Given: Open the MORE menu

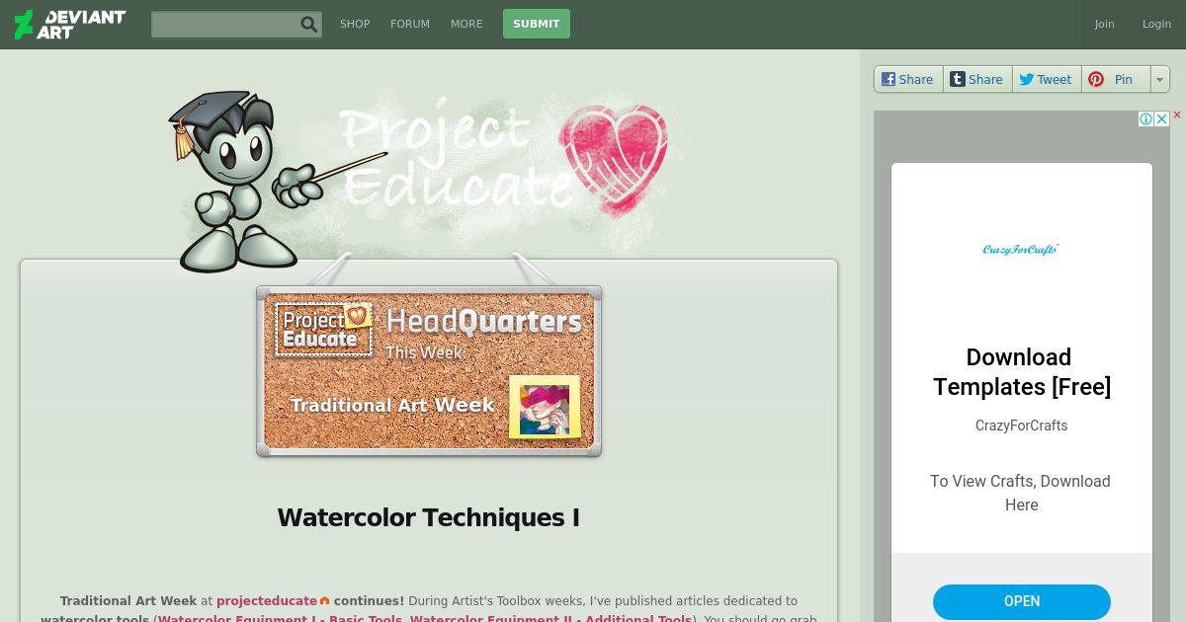Looking at the screenshot, I should pos(466,24).
